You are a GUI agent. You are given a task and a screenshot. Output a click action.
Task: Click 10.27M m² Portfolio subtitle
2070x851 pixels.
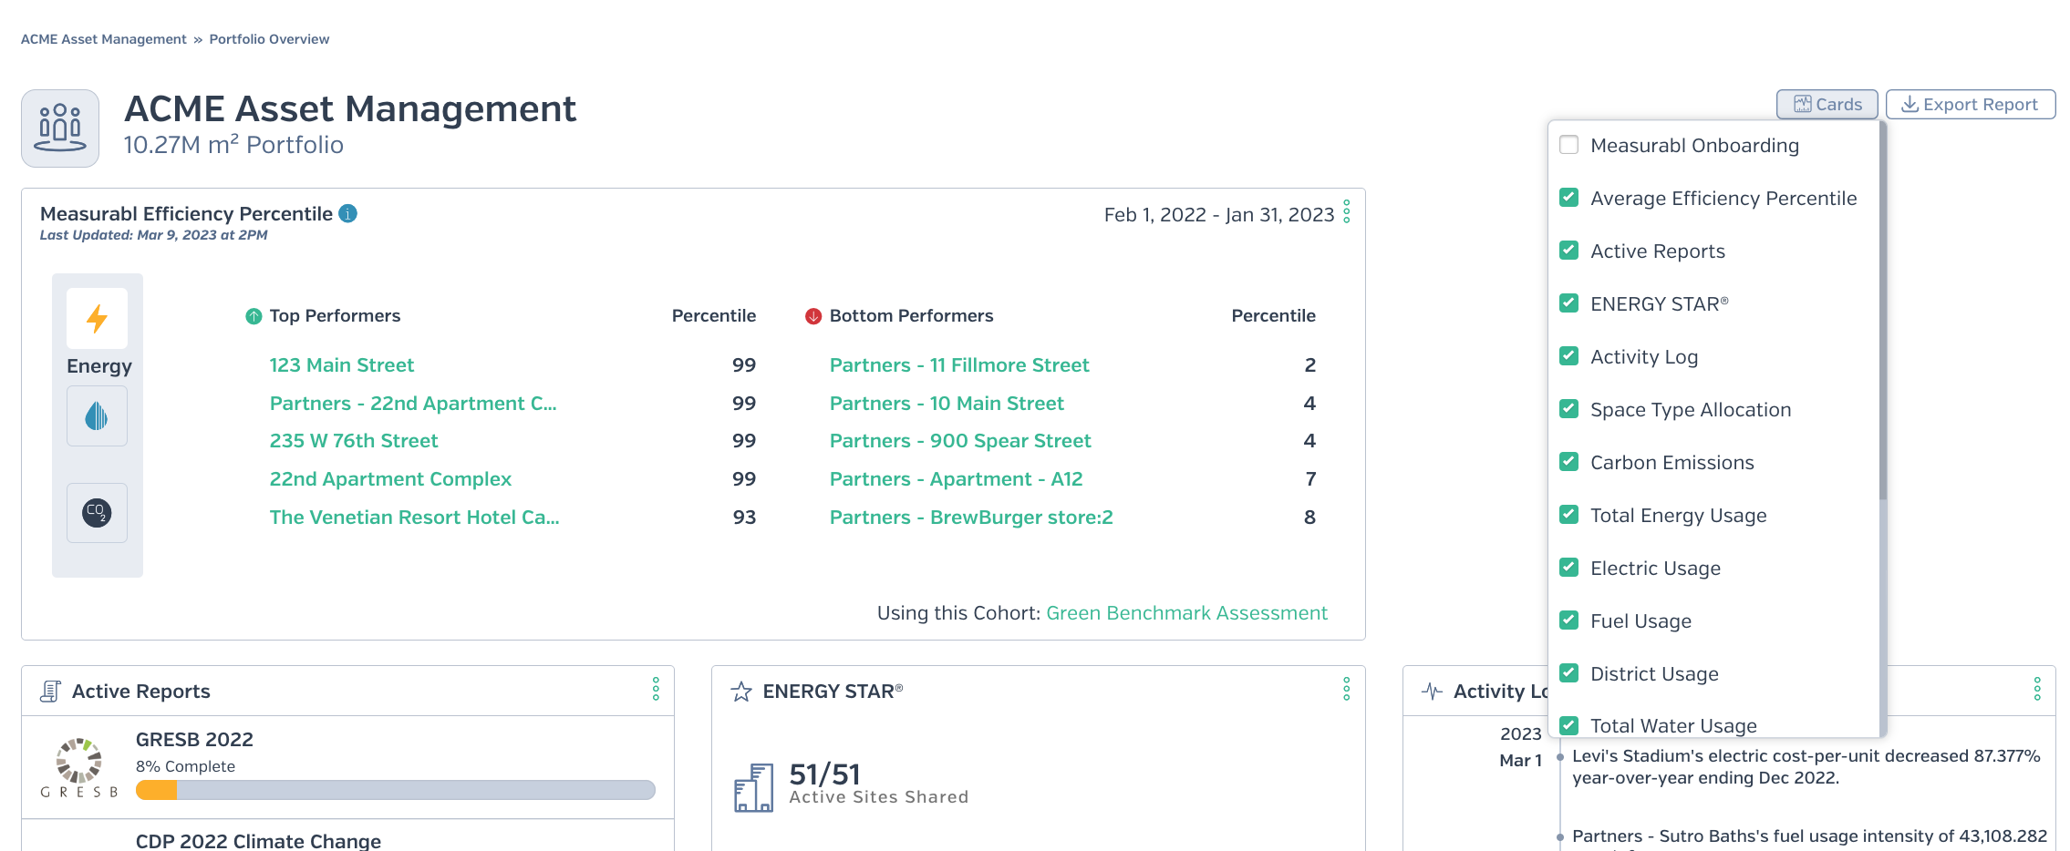(x=233, y=145)
